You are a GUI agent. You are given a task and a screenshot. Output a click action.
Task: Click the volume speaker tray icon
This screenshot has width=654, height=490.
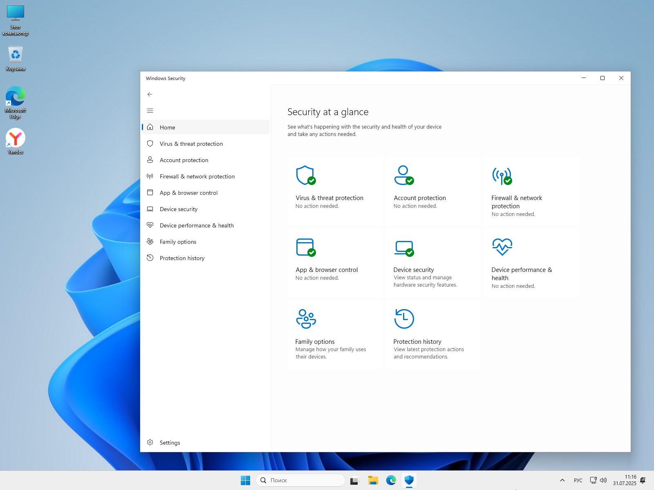click(603, 480)
